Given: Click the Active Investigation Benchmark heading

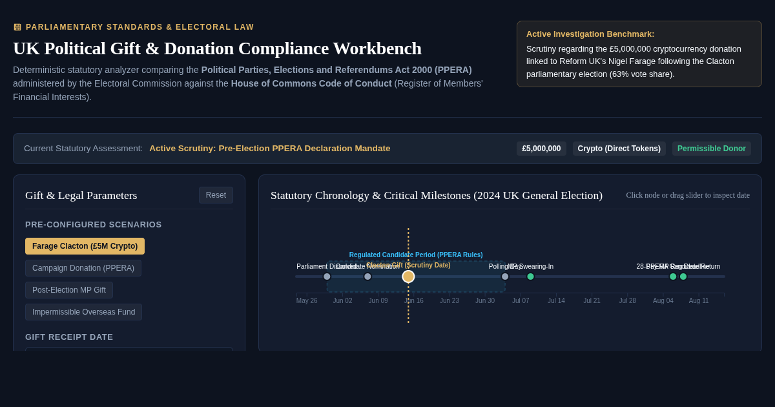Looking at the screenshot, I should [x=590, y=34].
